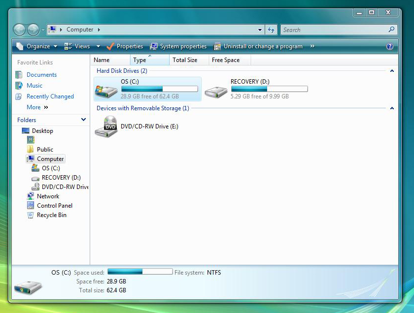Open the Documents favorite link
The image size is (414, 313).
tap(41, 75)
